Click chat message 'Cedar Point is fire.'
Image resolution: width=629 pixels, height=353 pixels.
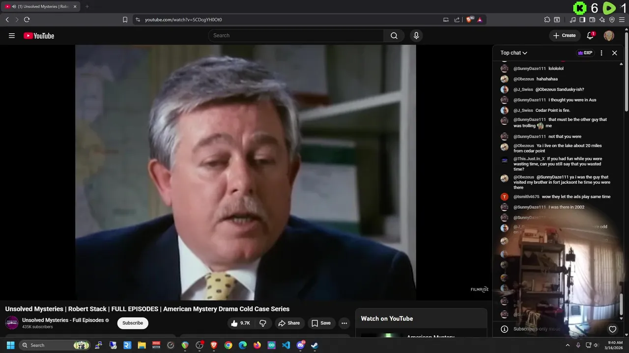tap(553, 110)
